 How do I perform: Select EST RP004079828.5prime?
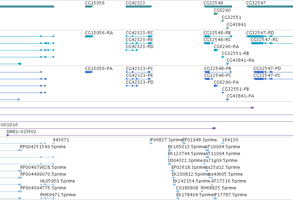click(x=43, y=168)
